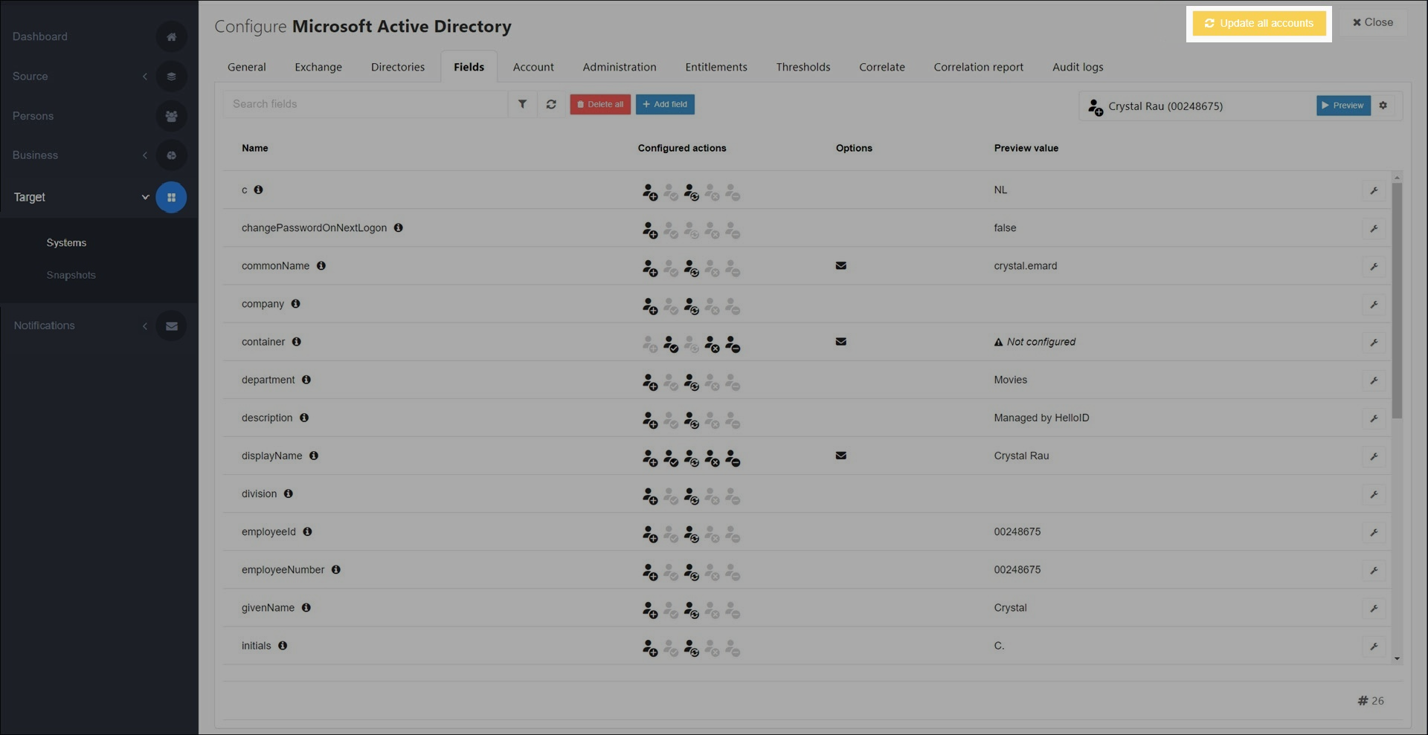Edit the employeeNumber field wrench
The width and height of the screenshot is (1428, 735).
1374,570
